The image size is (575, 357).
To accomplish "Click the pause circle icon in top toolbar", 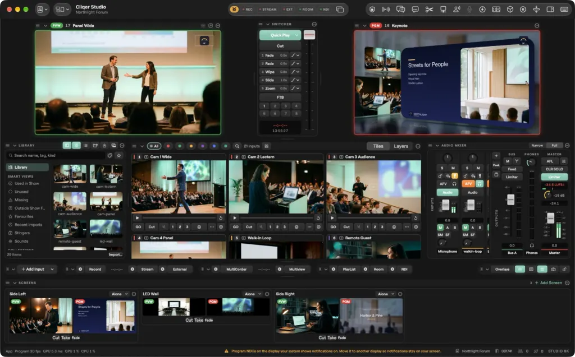I will [523, 10].
